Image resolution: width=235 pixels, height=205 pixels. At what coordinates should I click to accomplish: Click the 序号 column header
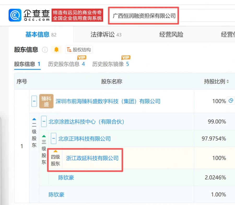[x=22, y=82]
